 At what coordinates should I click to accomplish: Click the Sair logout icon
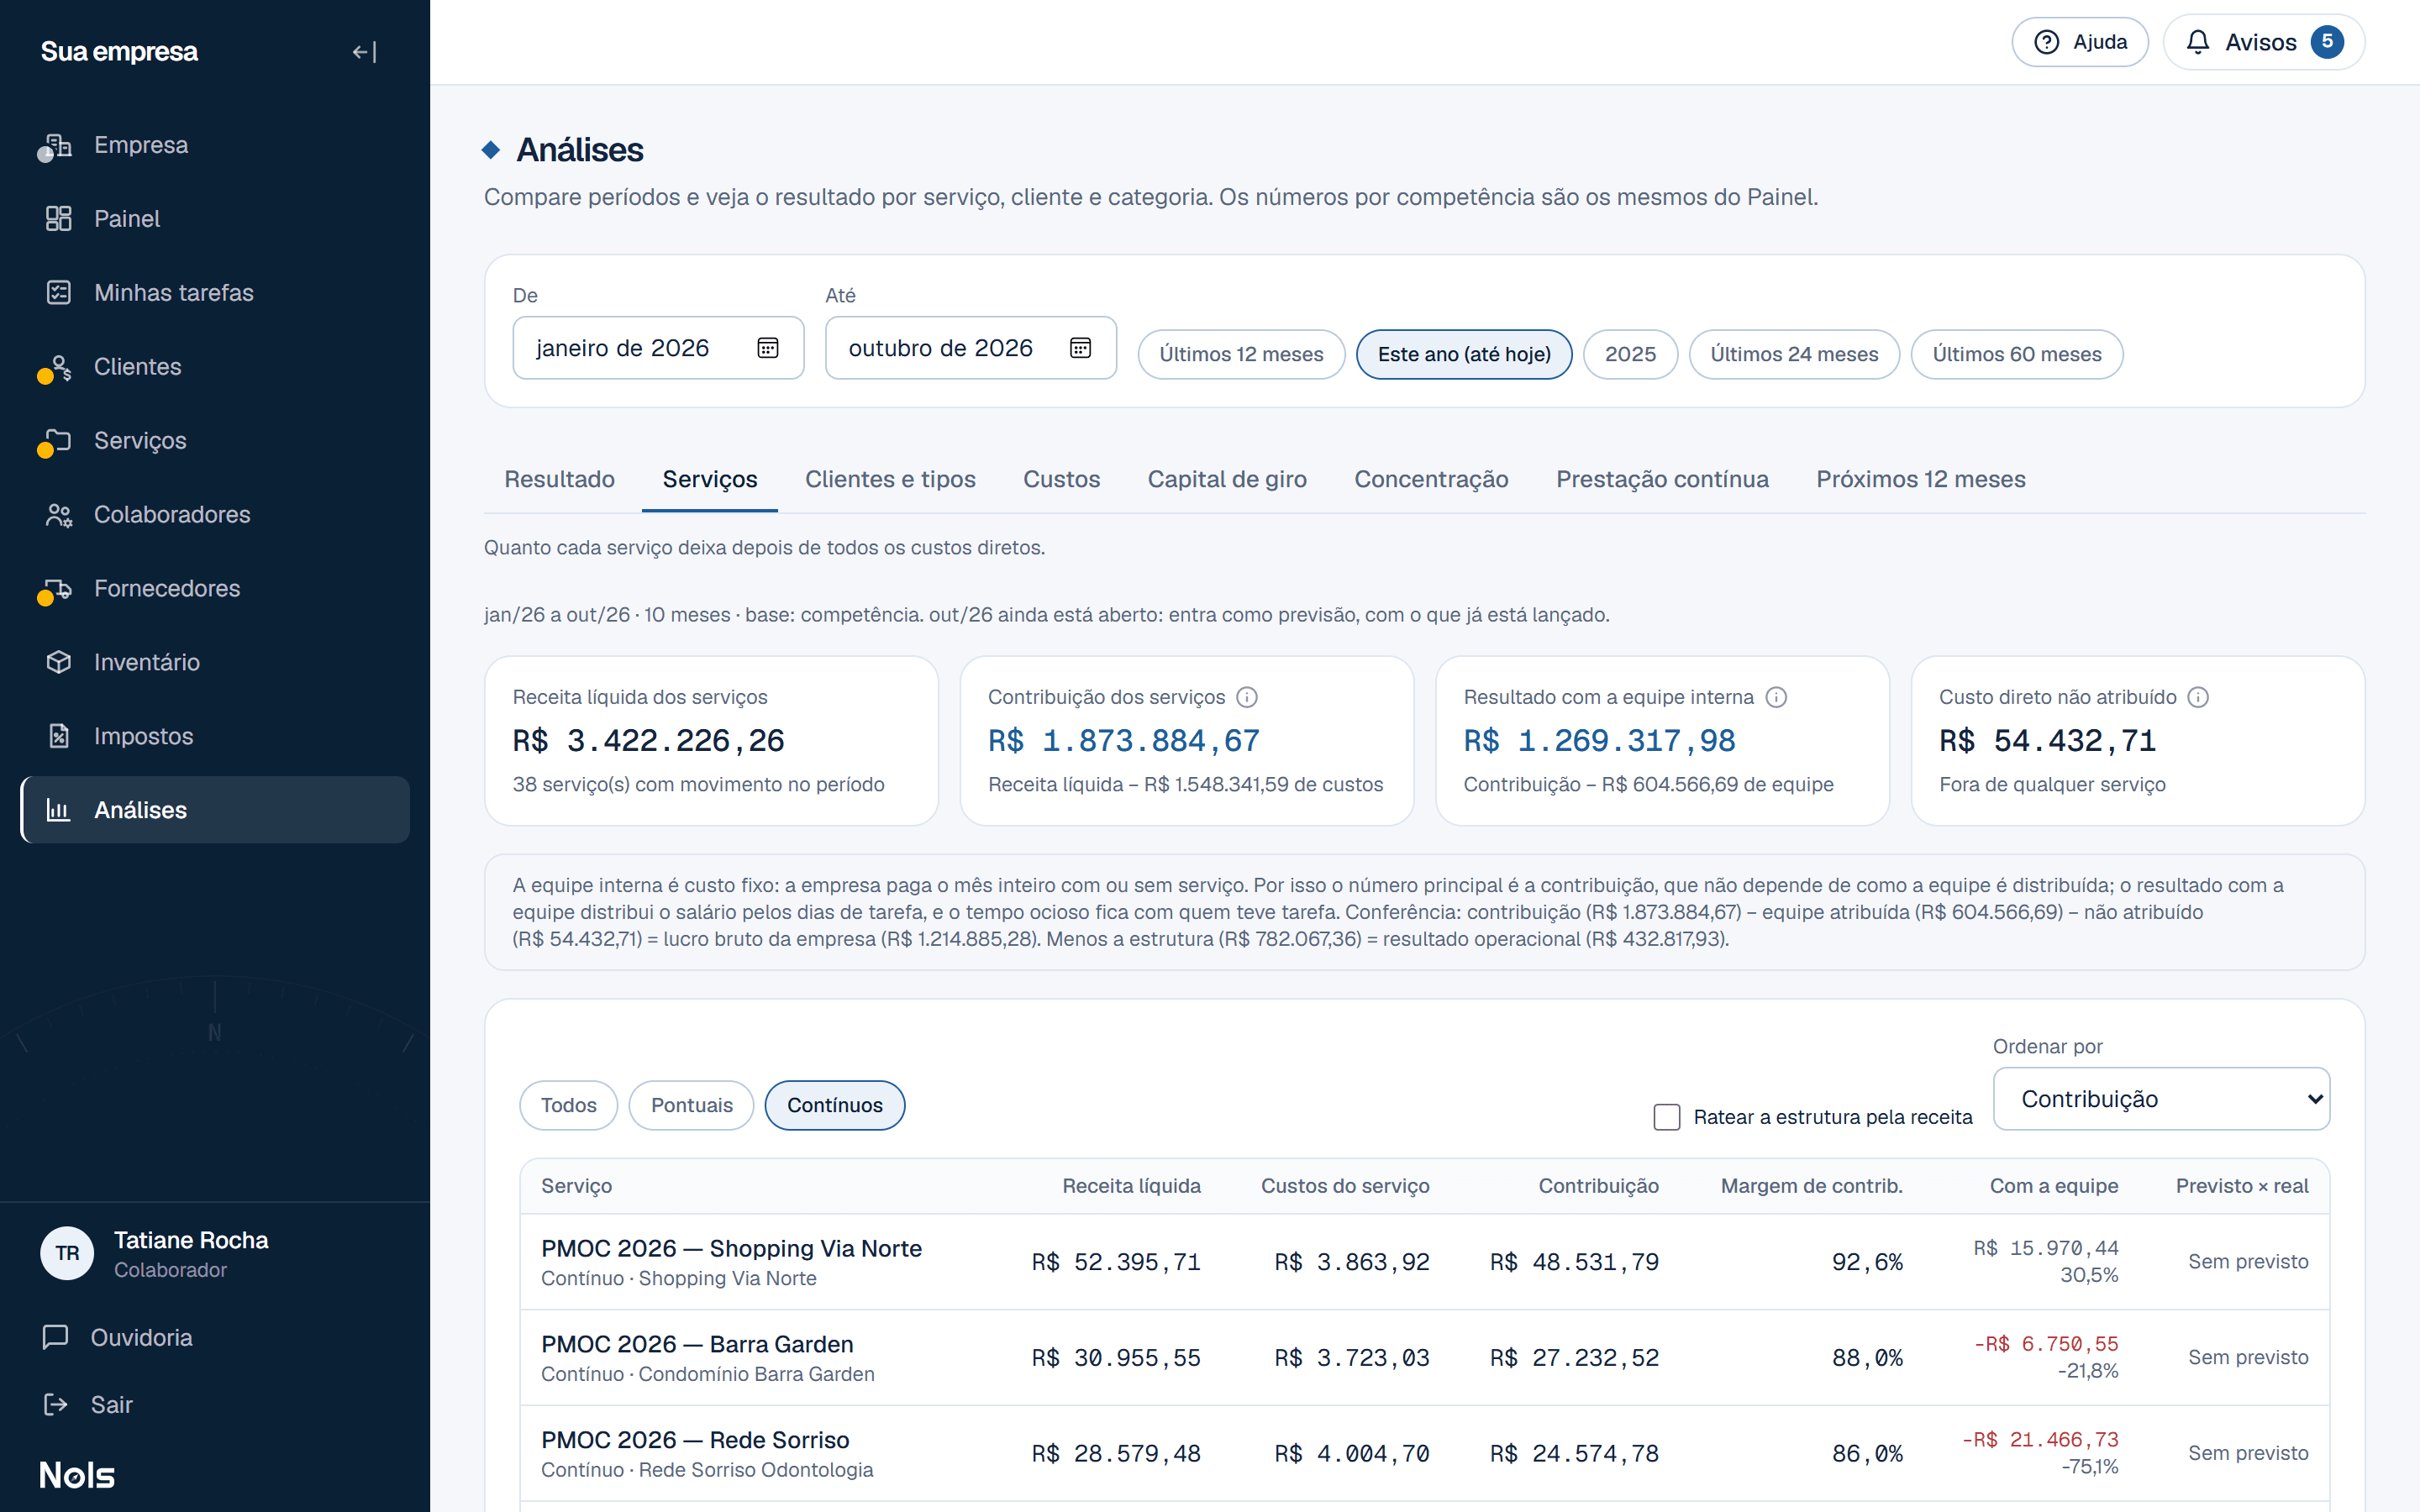[56, 1404]
